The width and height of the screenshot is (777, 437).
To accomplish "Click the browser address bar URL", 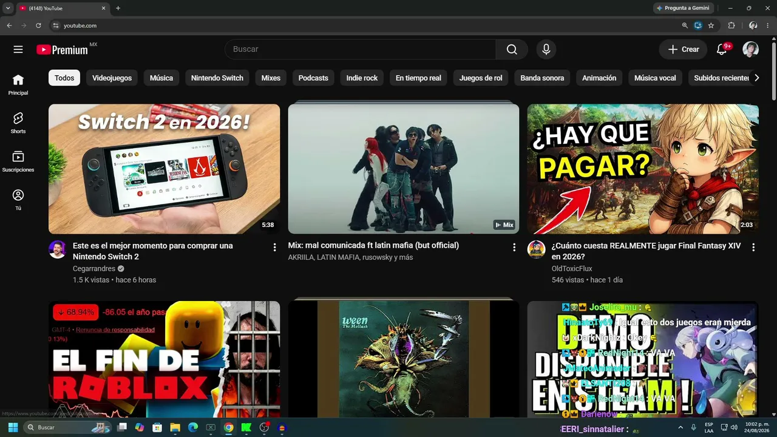I will coord(80,25).
